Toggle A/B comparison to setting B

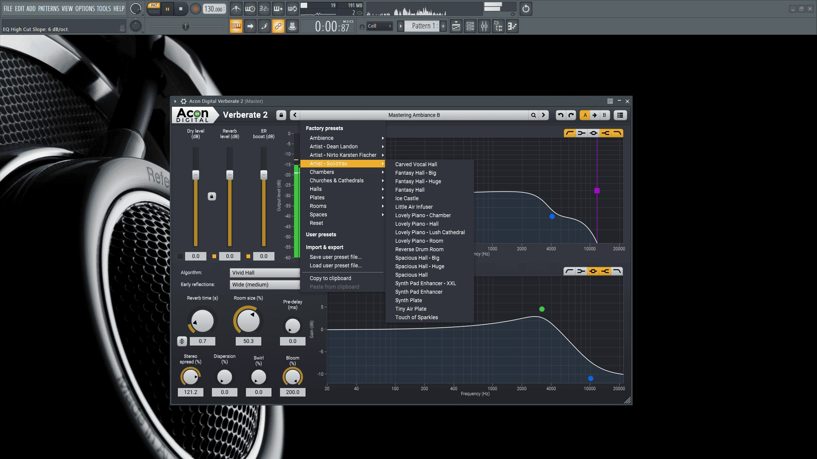[604, 115]
